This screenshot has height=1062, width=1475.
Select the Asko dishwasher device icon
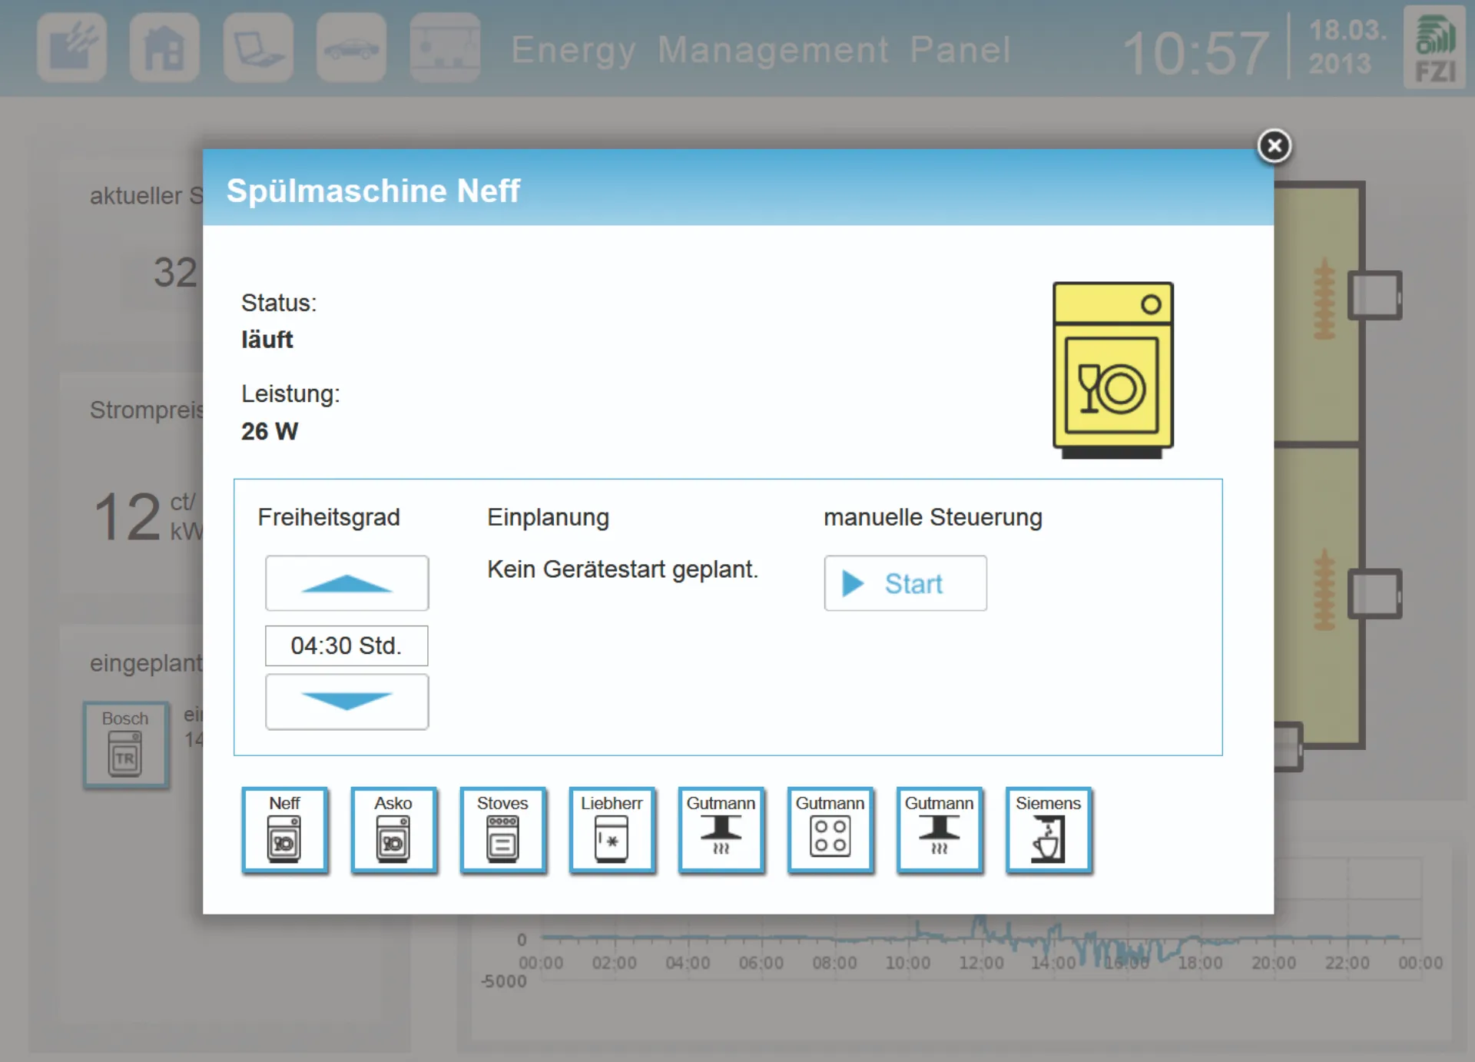393,830
